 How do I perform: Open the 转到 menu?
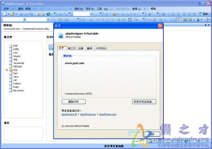click(28, 9)
